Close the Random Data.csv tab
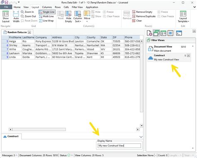Image resolution: width=197 pixels, height=158 pixels. tap(30, 32)
